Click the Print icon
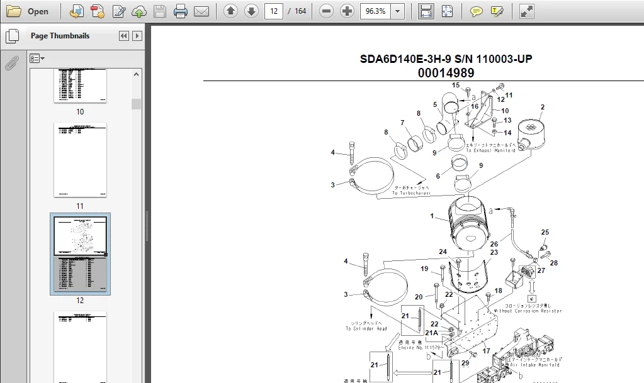The image size is (644, 383). (180, 11)
